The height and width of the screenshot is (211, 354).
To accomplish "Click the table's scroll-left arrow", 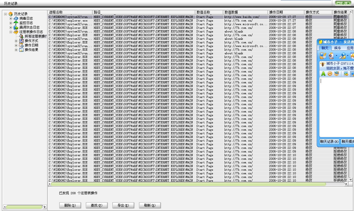I will 50,184.
